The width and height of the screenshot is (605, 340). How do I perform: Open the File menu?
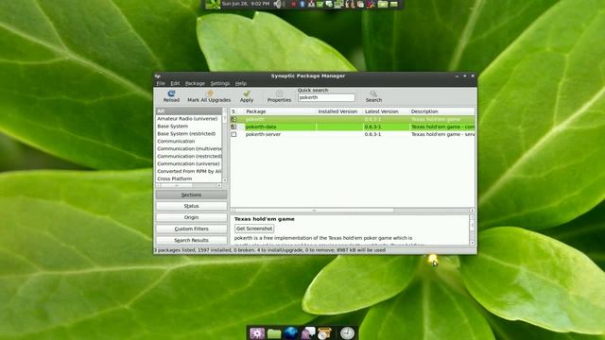coord(161,83)
